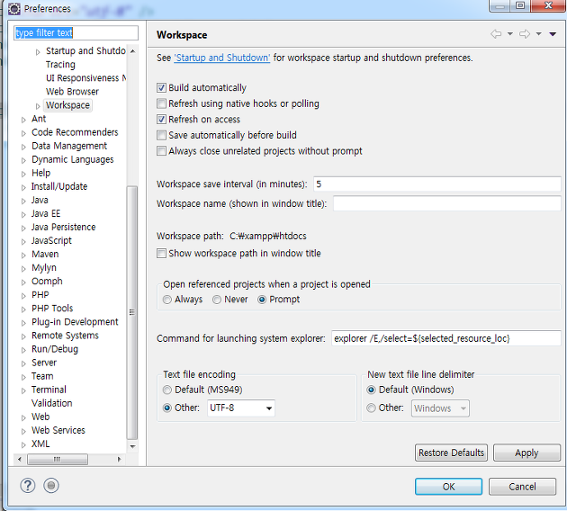Select Remote Systems preference category
Viewport: 567px width, 511px height.
coord(65,336)
